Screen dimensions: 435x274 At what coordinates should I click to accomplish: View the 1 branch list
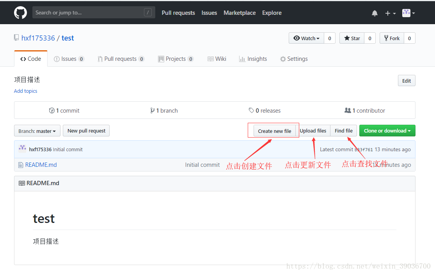(x=164, y=111)
